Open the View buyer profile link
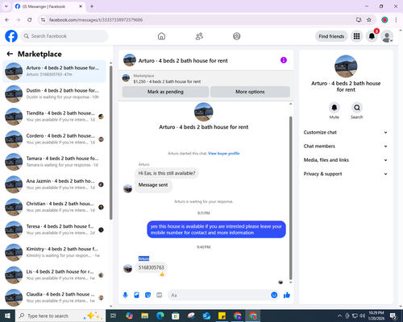 (223, 154)
